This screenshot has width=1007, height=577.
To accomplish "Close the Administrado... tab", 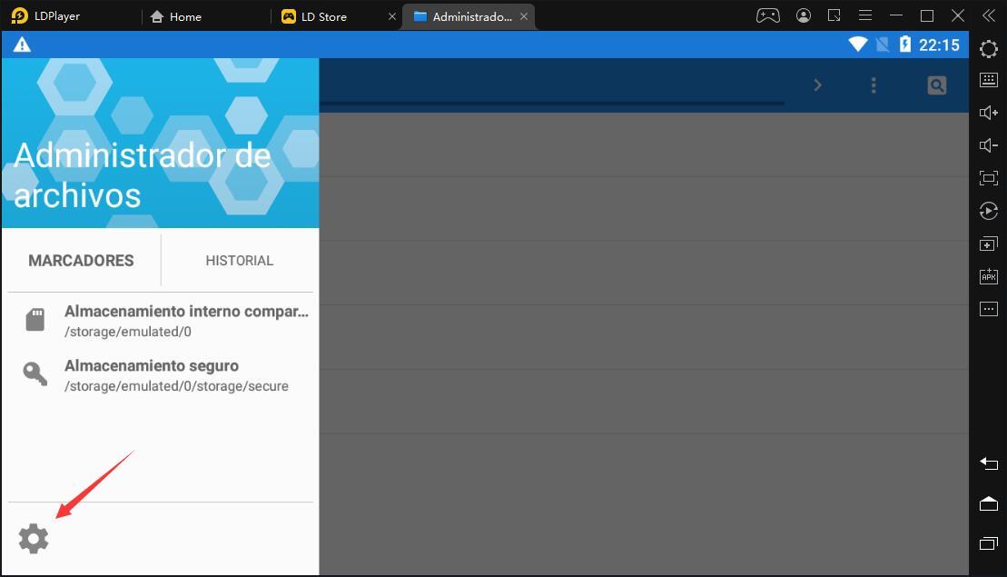I will (524, 16).
